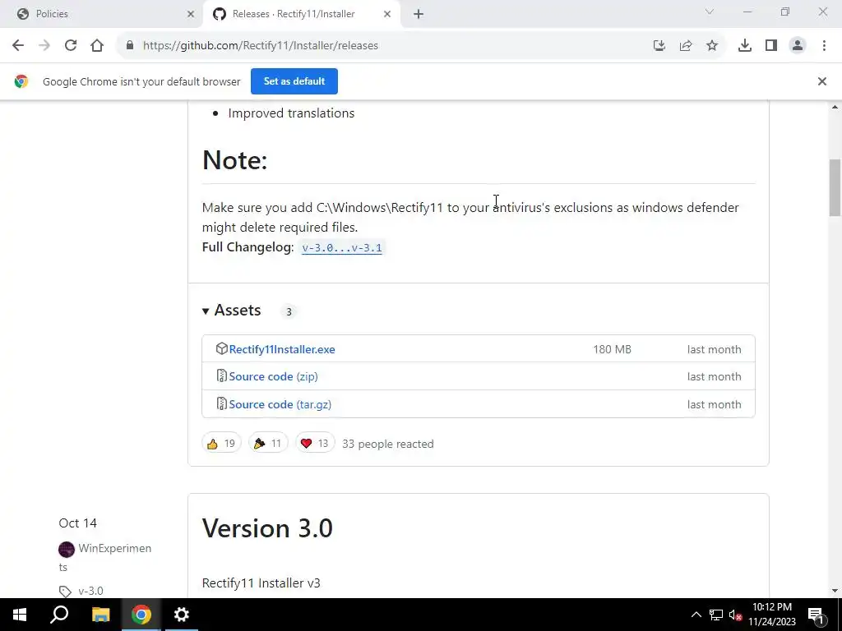Image resolution: width=842 pixels, height=631 pixels.
Task: Reload the GitHub releases page
Action: pyautogui.click(x=71, y=46)
